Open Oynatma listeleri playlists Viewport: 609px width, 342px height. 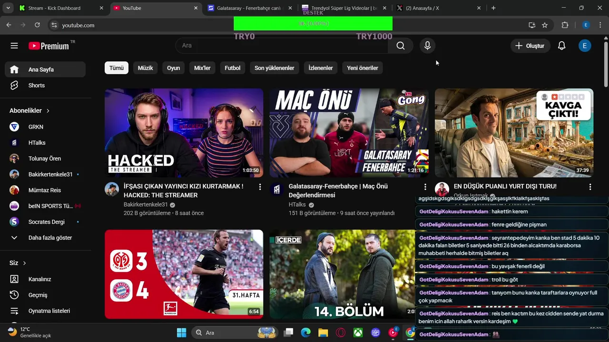point(45,311)
